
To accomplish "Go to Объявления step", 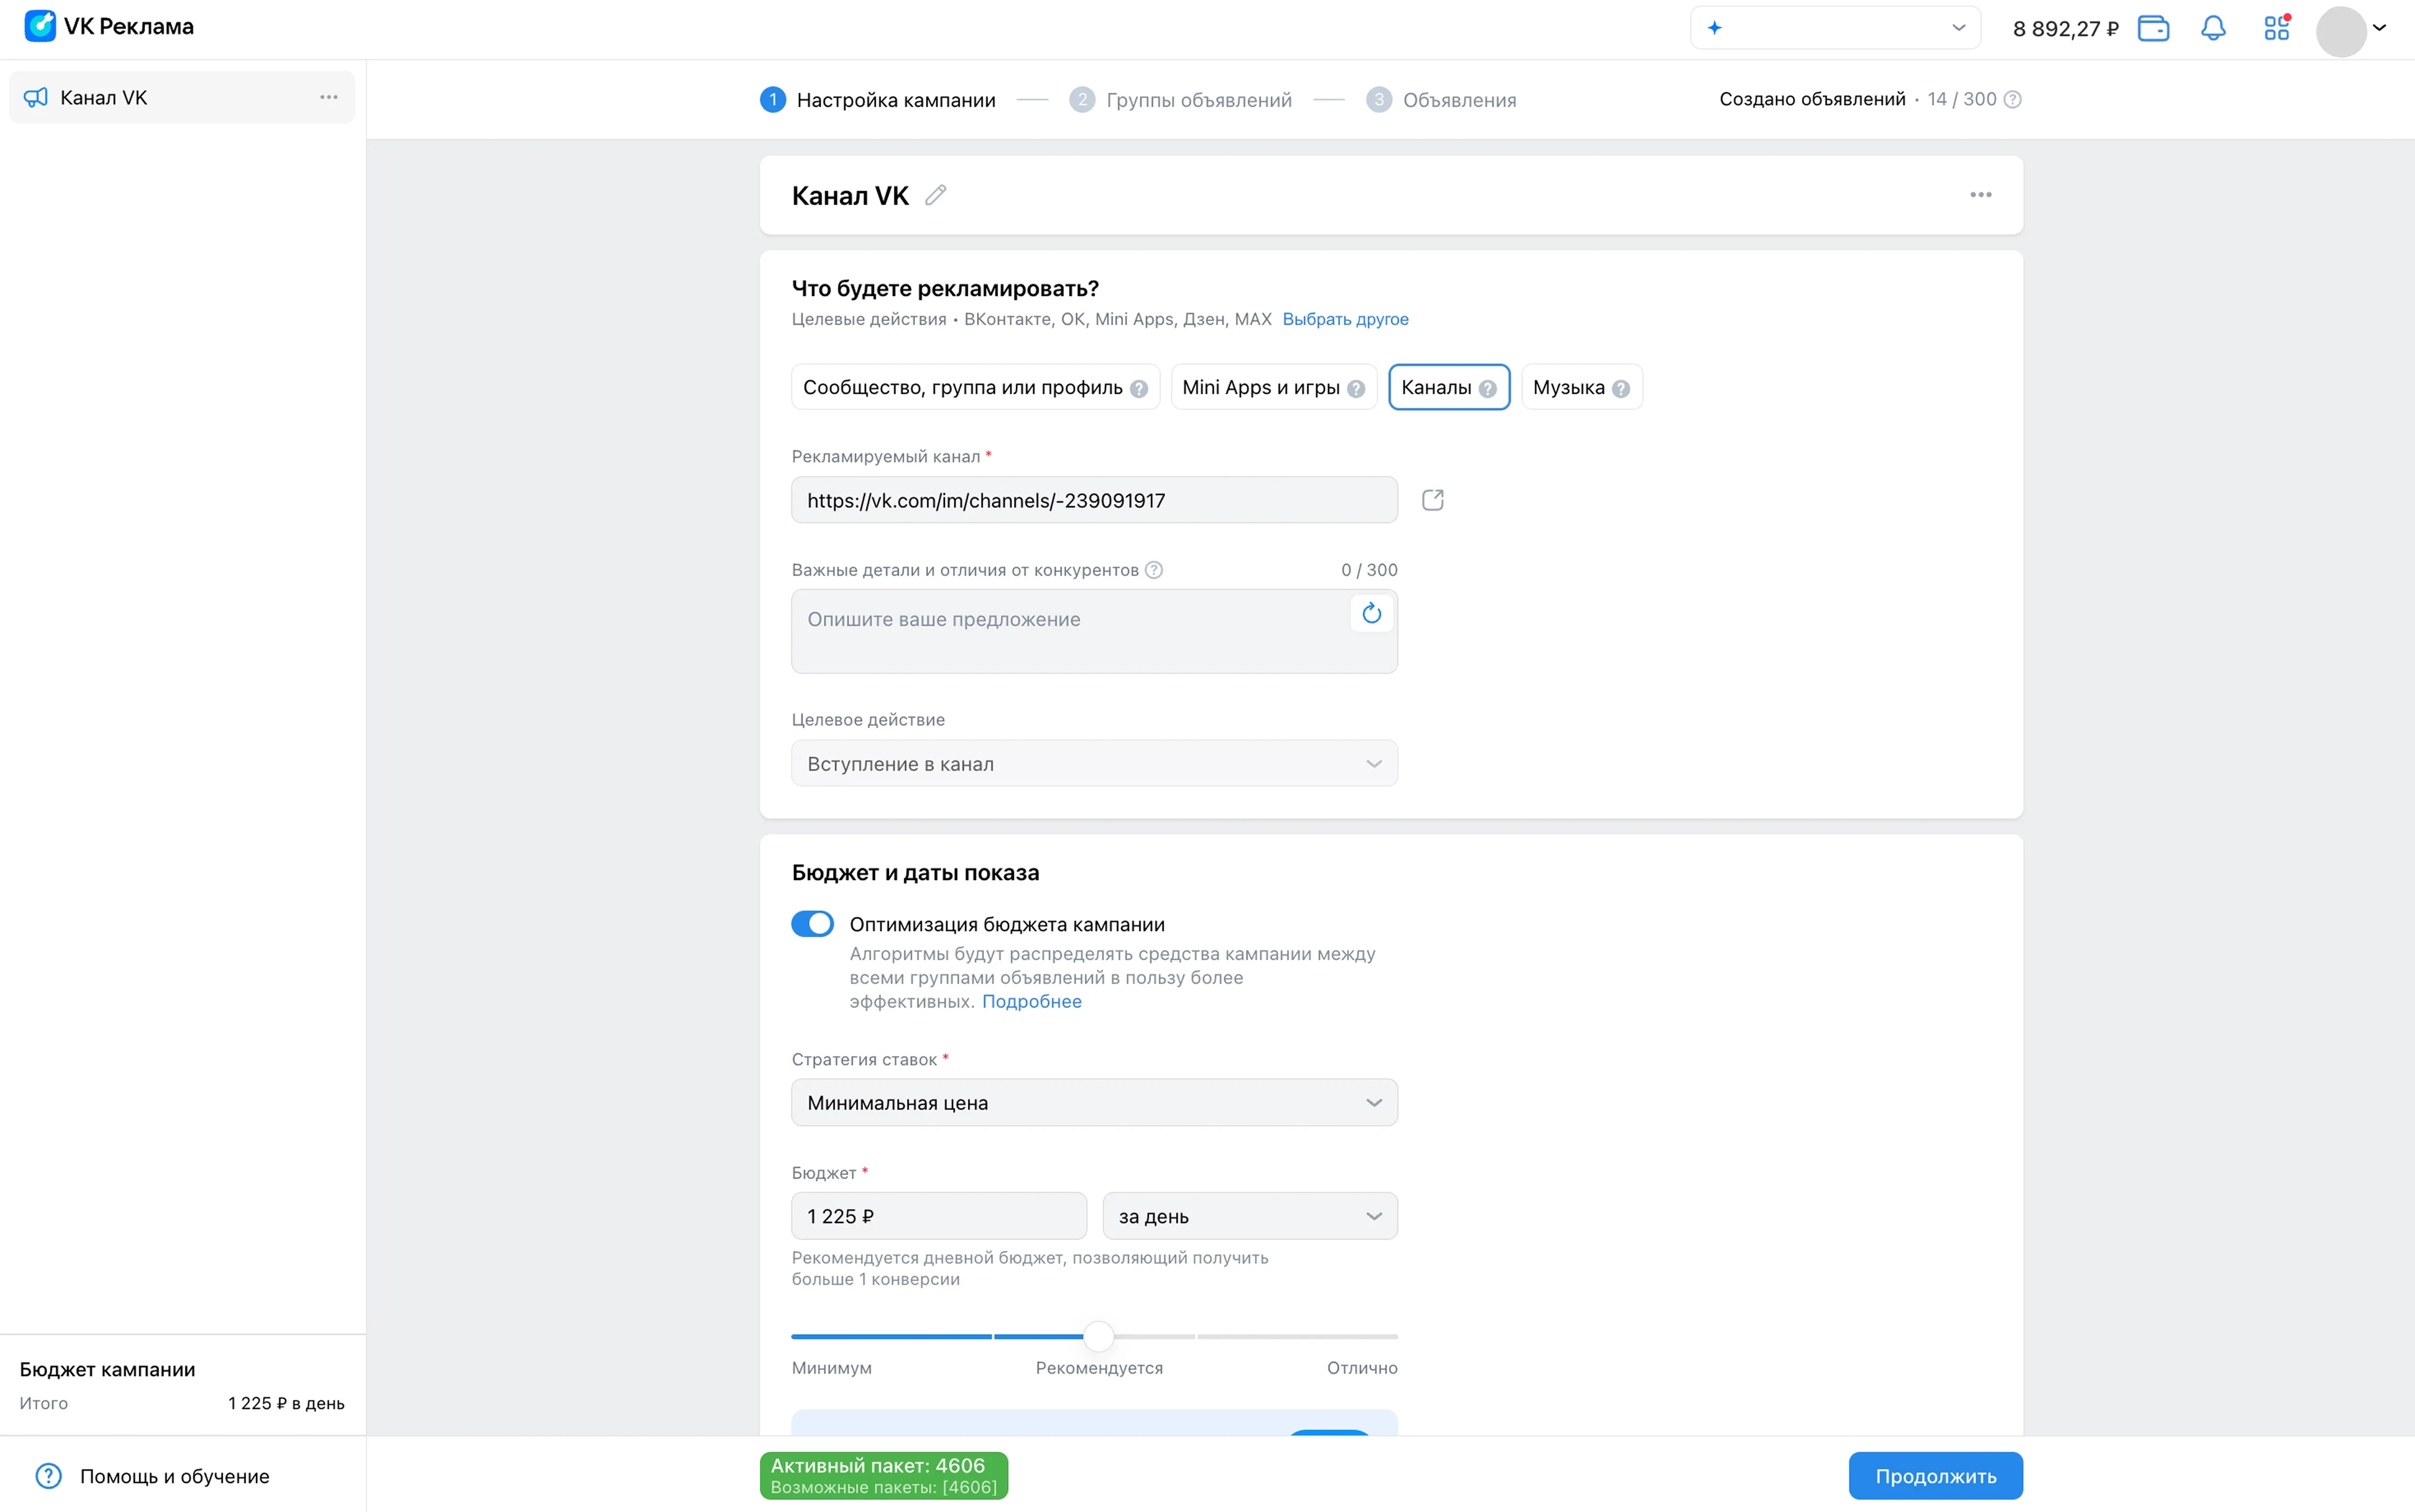I will 1442,100.
